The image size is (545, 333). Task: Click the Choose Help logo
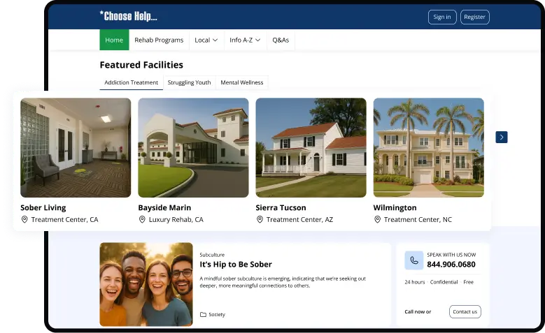tap(129, 16)
